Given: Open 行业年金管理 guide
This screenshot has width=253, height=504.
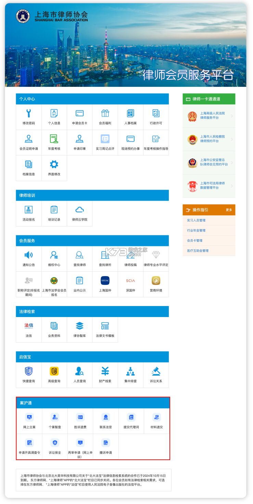Looking at the screenshot, I should 196,231.
